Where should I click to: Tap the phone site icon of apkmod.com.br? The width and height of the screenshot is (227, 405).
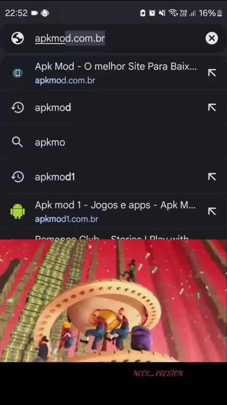(x=17, y=73)
